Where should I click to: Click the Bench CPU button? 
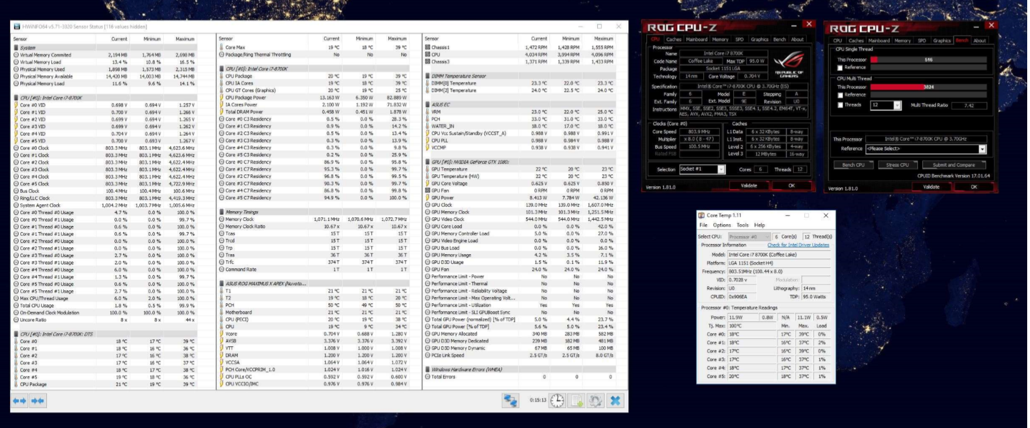tap(853, 165)
